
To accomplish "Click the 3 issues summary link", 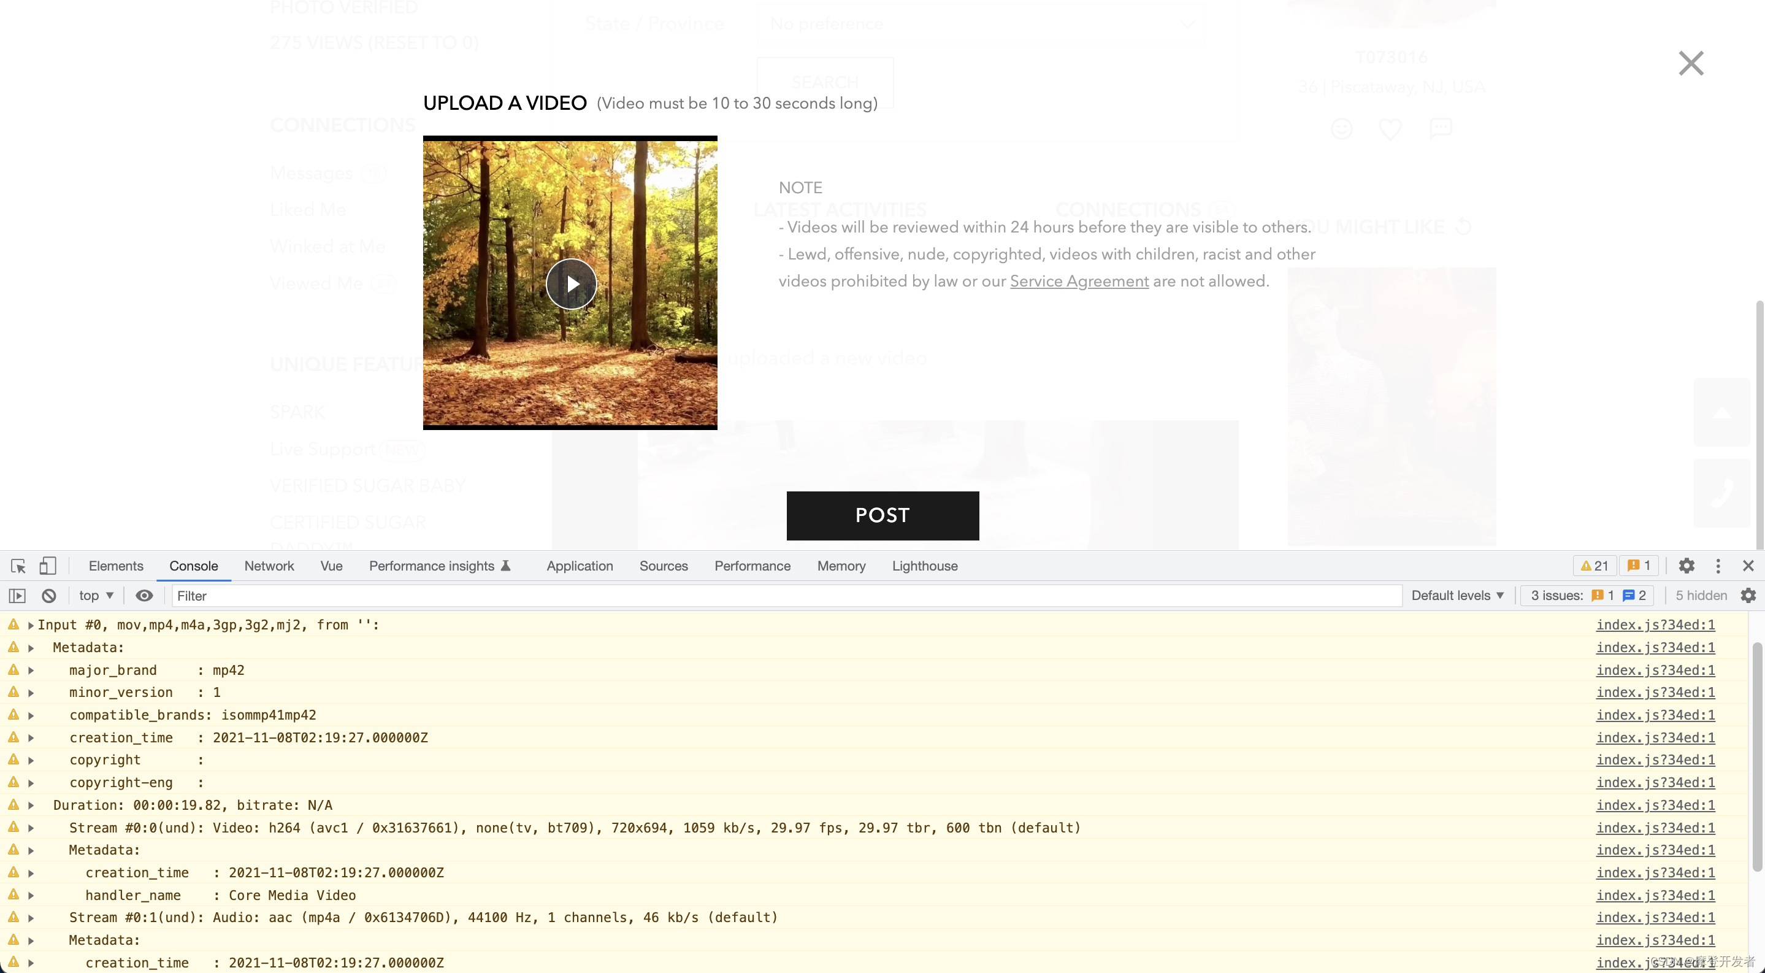I will coord(1588,596).
